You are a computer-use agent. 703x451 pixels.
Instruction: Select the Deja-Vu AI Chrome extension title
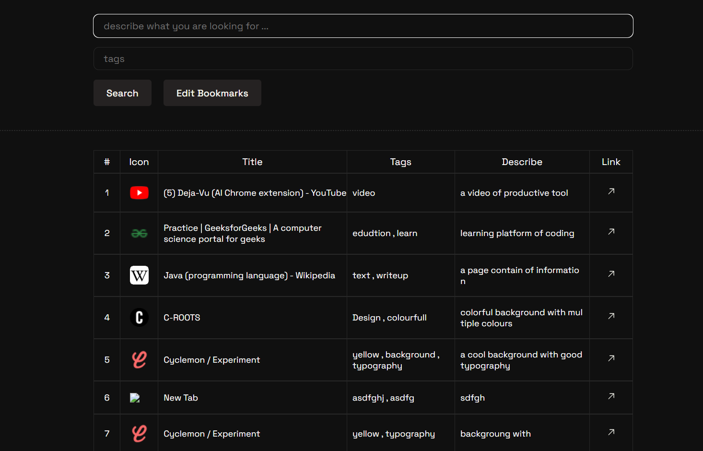(x=255, y=193)
